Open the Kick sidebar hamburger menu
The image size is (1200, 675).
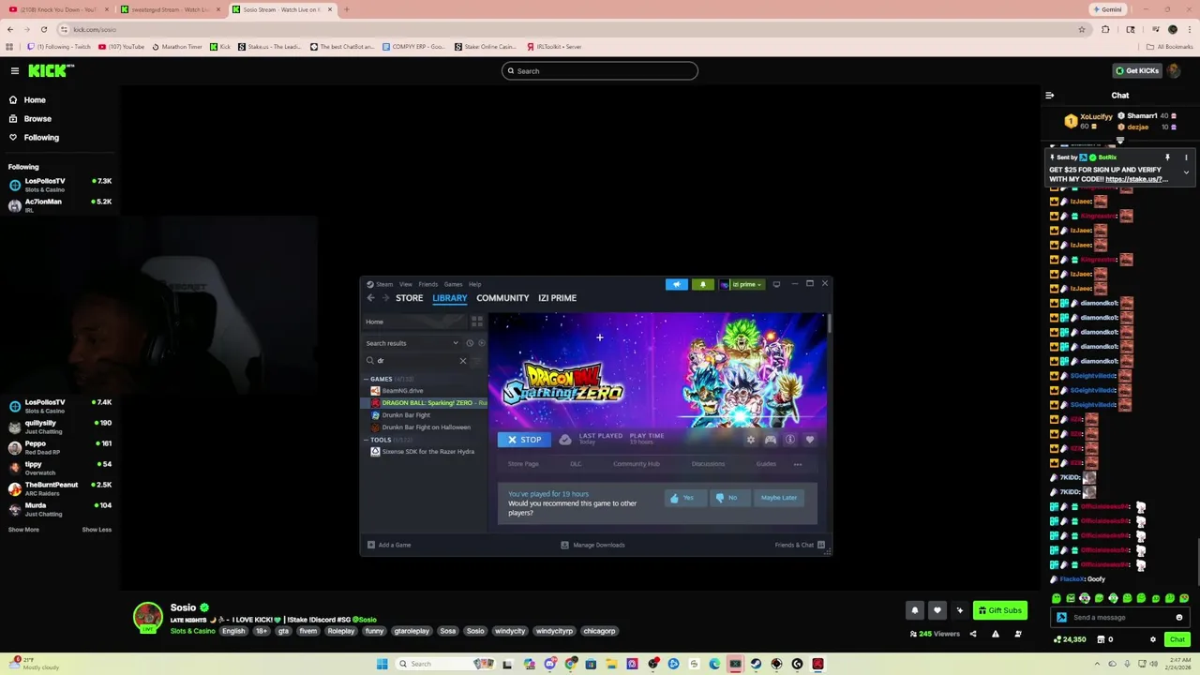tap(15, 70)
